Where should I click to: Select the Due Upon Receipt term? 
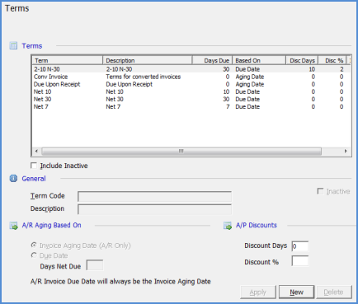coord(191,84)
